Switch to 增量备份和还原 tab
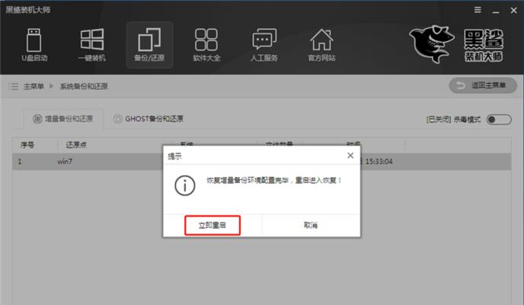This screenshot has width=524, height=305. tap(63, 119)
